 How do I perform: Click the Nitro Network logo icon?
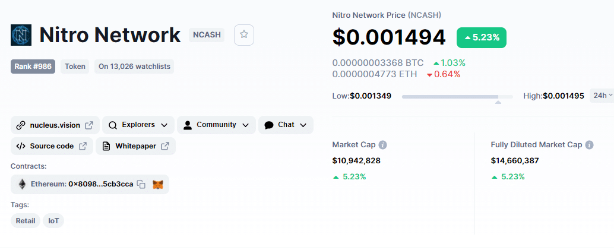click(21, 35)
